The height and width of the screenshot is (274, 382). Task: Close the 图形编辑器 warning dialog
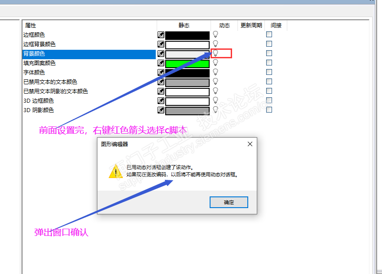click(x=250, y=144)
